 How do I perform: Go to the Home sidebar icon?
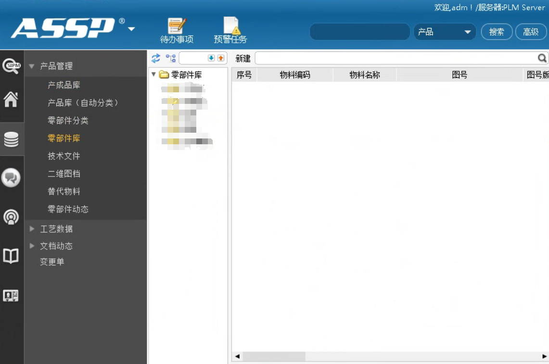pyautogui.click(x=11, y=100)
